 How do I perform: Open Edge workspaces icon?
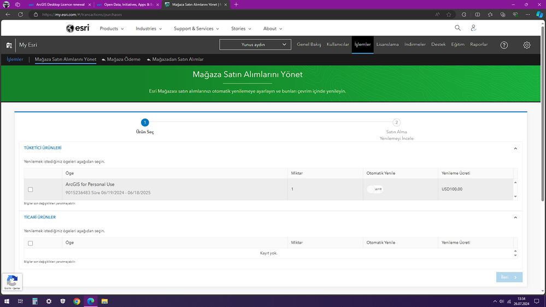point(17,4)
